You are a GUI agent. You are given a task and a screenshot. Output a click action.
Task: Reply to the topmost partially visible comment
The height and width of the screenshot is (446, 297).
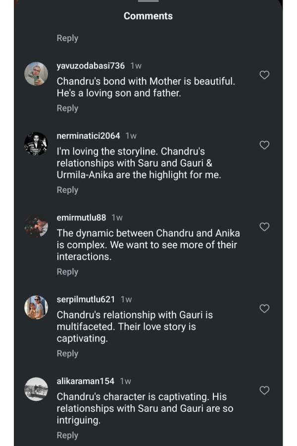point(67,38)
